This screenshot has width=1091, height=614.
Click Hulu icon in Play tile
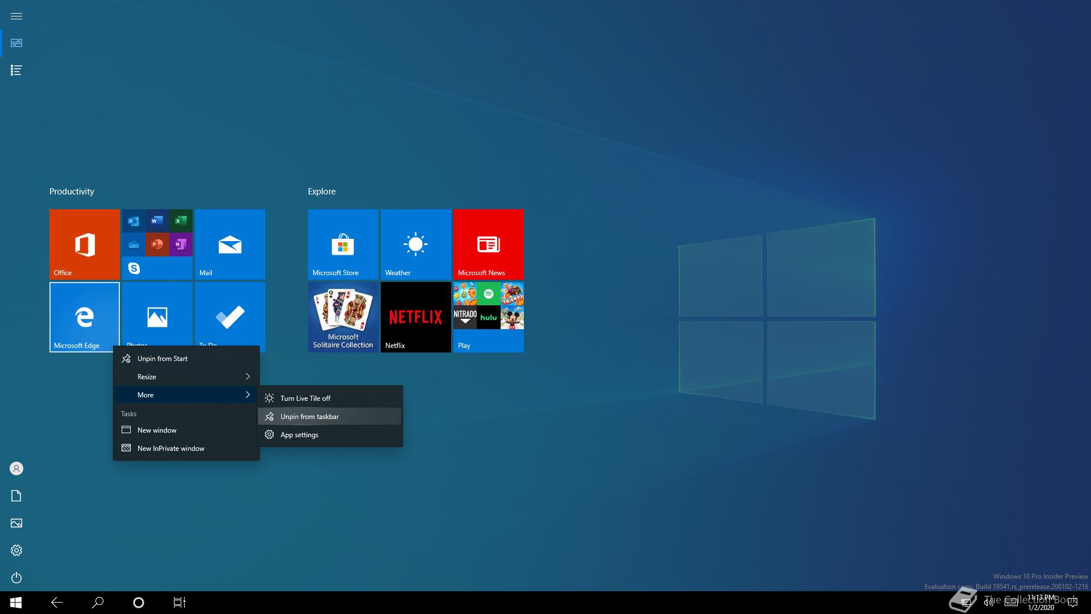click(x=489, y=317)
